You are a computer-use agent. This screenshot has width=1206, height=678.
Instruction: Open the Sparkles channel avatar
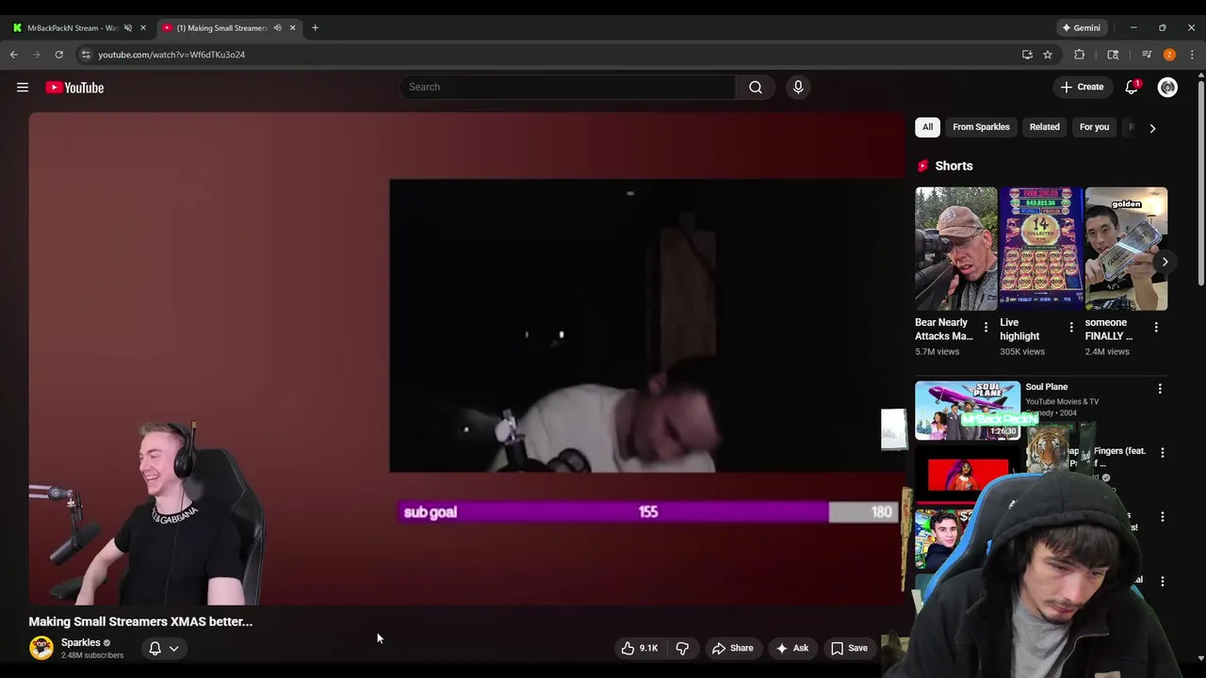(x=41, y=648)
